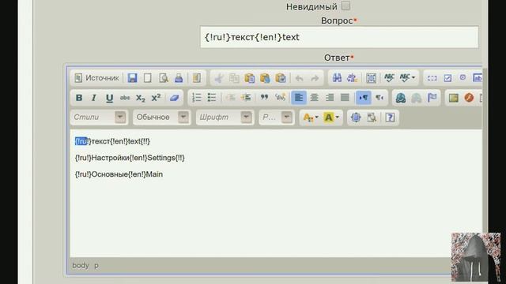The image size is (506, 284).
Task: Click the Redo arrow
Action: coord(315,78)
